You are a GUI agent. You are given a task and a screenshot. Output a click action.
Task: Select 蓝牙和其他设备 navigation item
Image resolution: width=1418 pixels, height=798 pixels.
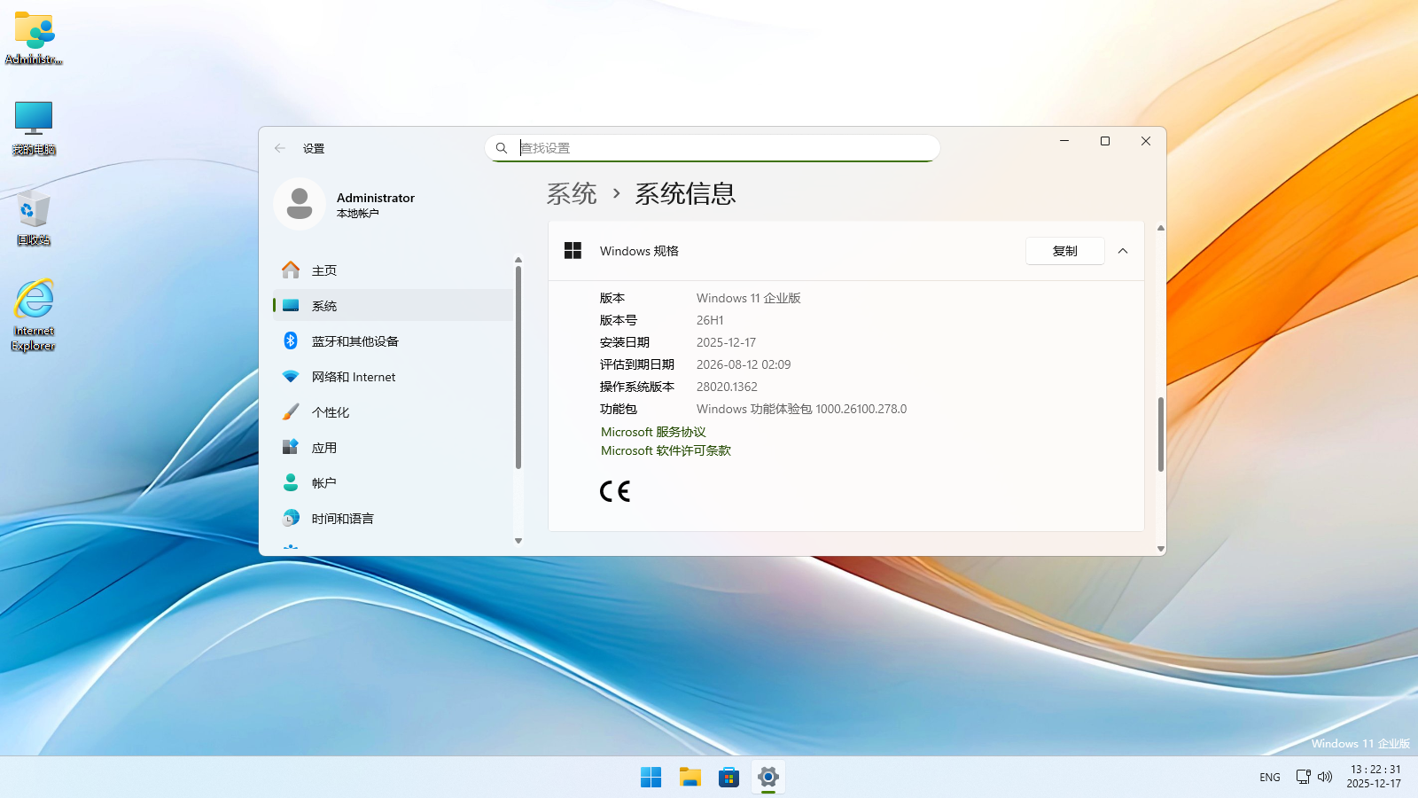[393, 341]
